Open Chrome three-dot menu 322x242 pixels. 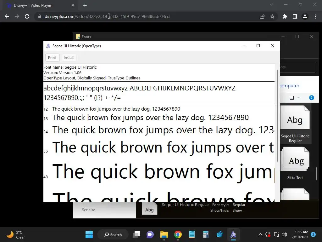315,16
